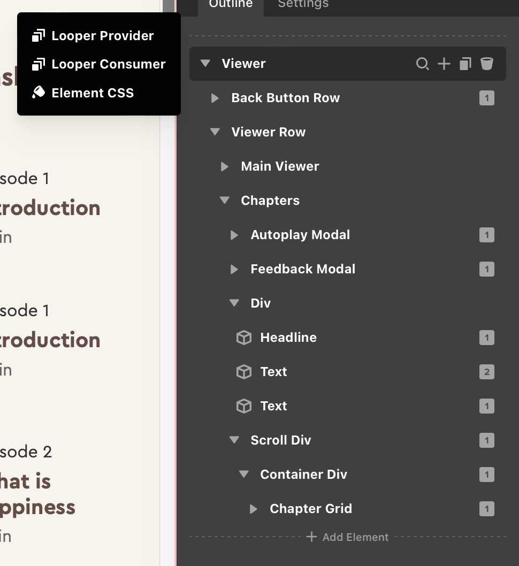The image size is (519, 566).
Task: Click badge 1 on Scroll Div row
Action: click(x=487, y=440)
